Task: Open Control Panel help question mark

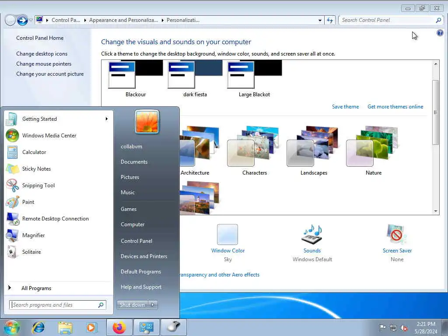Action: pos(440,33)
